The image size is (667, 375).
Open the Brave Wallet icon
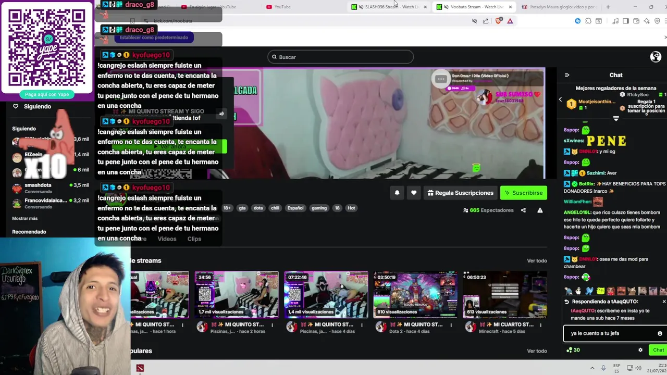point(636,21)
